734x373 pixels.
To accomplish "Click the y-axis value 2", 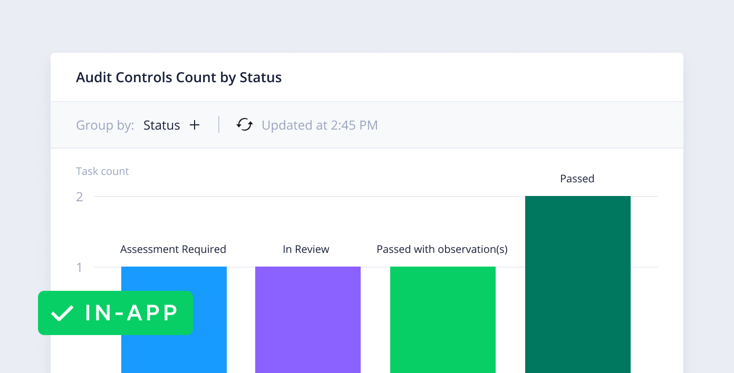I will [x=80, y=197].
